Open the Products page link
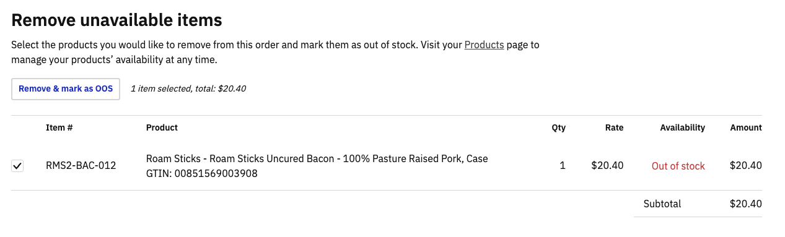Image resolution: width=785 pixels, height=237 pixels. [484, 45]
